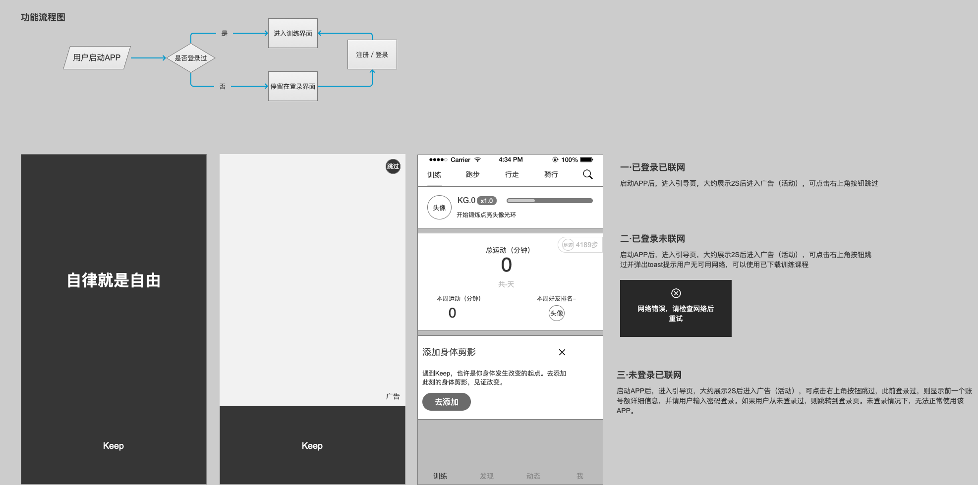Screen dimensions: 978x485
Task: Click the search magnifier icon
Action: 587,174
